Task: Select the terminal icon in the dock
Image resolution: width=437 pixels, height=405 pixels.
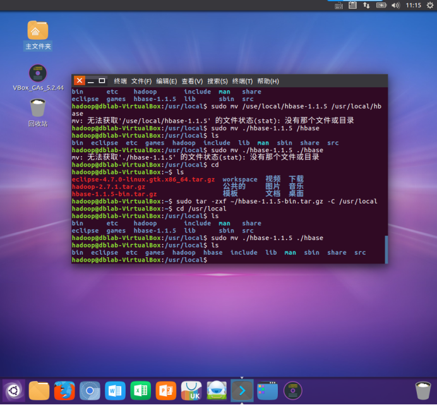Action: [242, 390]
